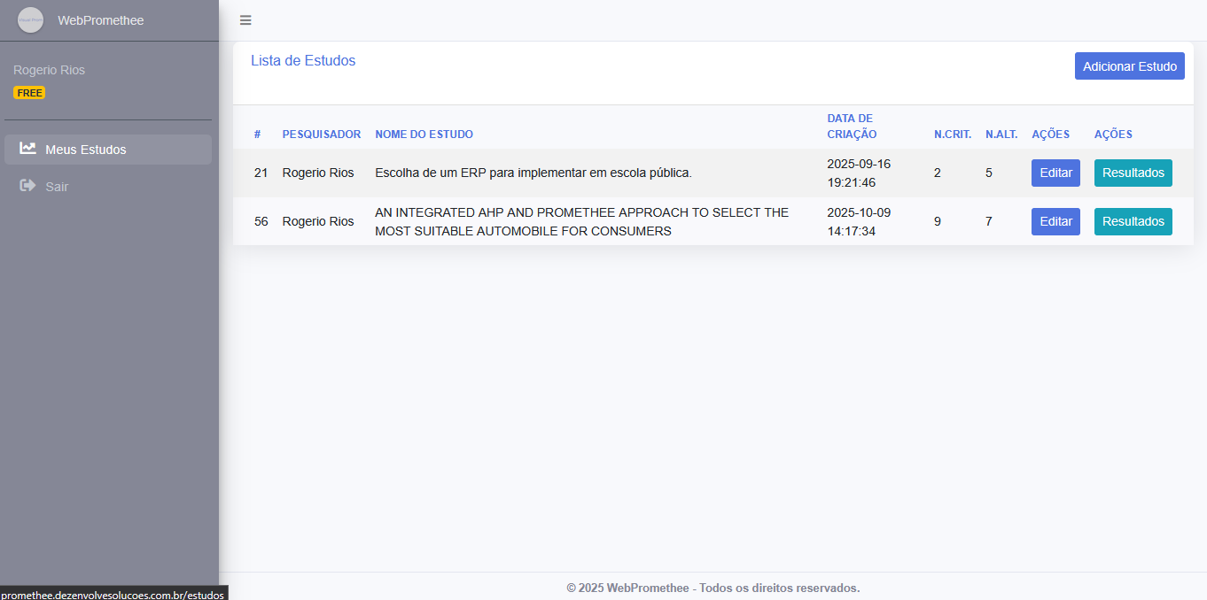The width and height of the screenshot is (1207, 600).
Task: Open the Meus Estudos menu label
Action: click(x=86, y=150)
